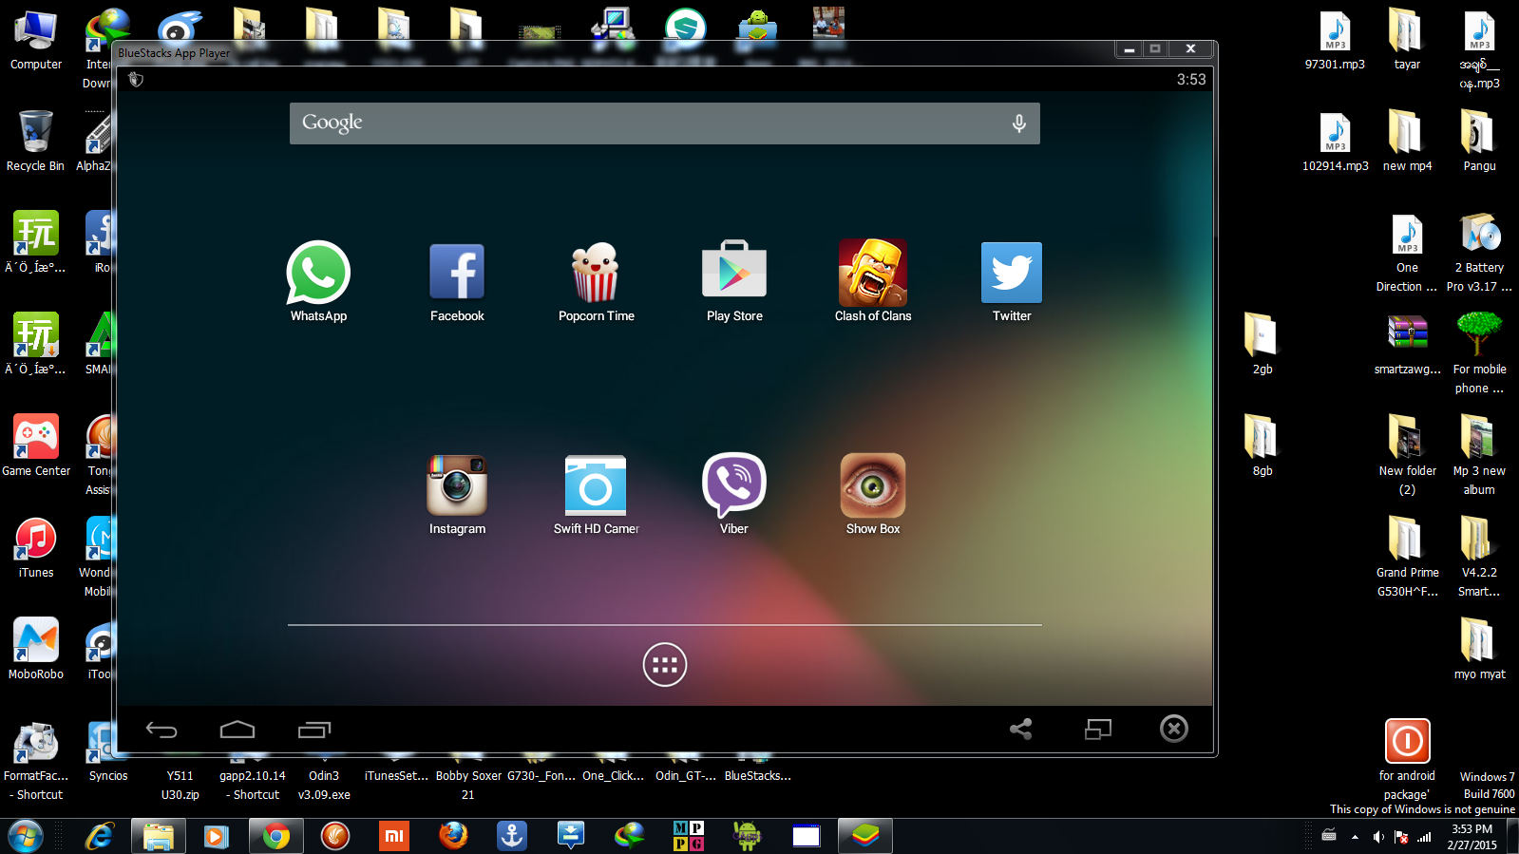Image resolution: width=1519 pixels, height=854 pixels.
Task: Tap the Android back button
Action: point(161,730)
